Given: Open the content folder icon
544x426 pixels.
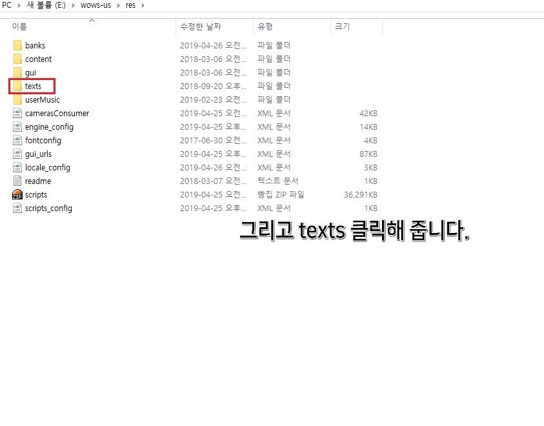Looking at the screenshot, I should click(17, 59).
